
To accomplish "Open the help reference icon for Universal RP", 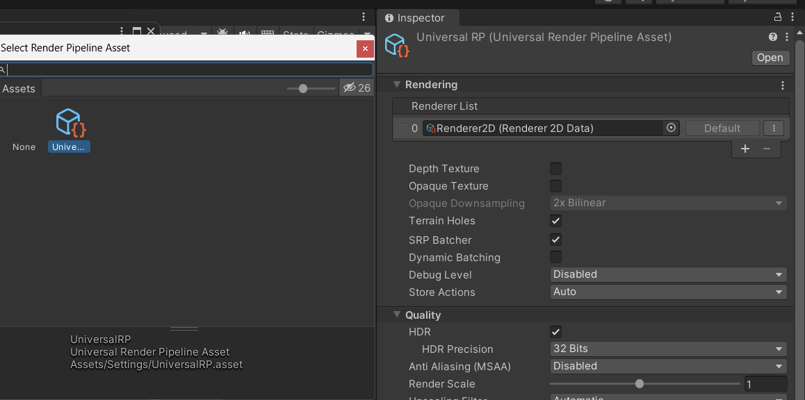I will [772, 37].
